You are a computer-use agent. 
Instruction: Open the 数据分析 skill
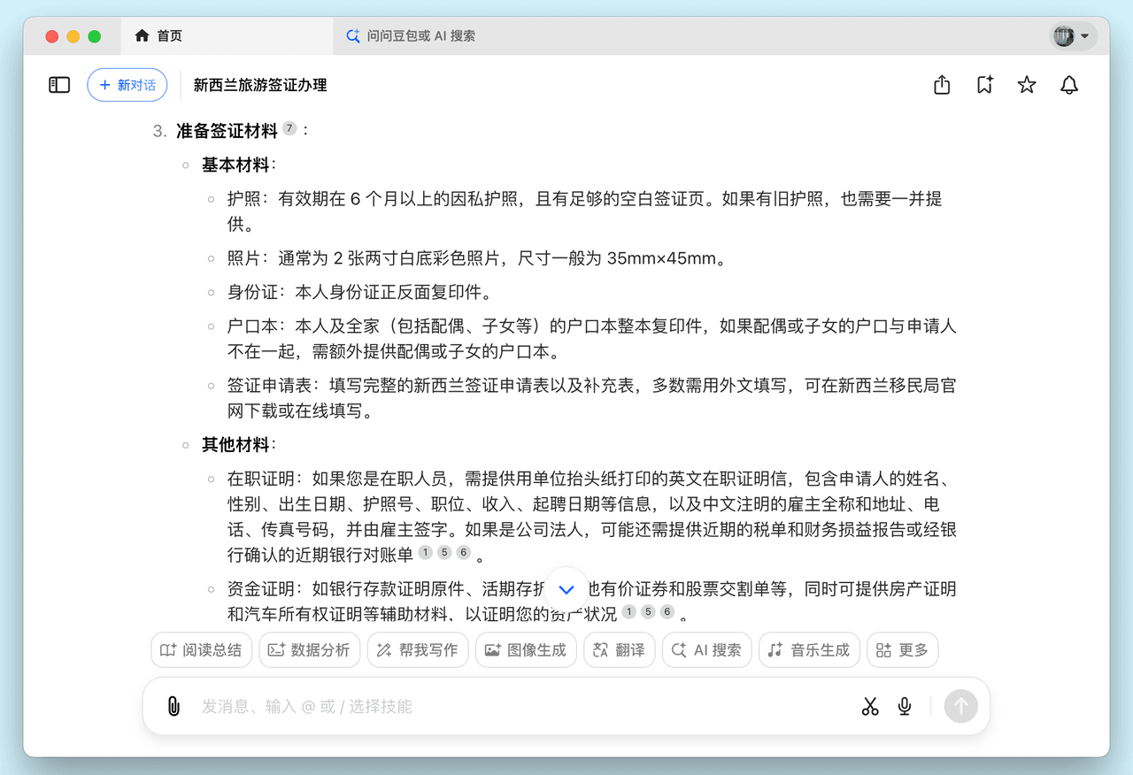[x=309, y=650]
